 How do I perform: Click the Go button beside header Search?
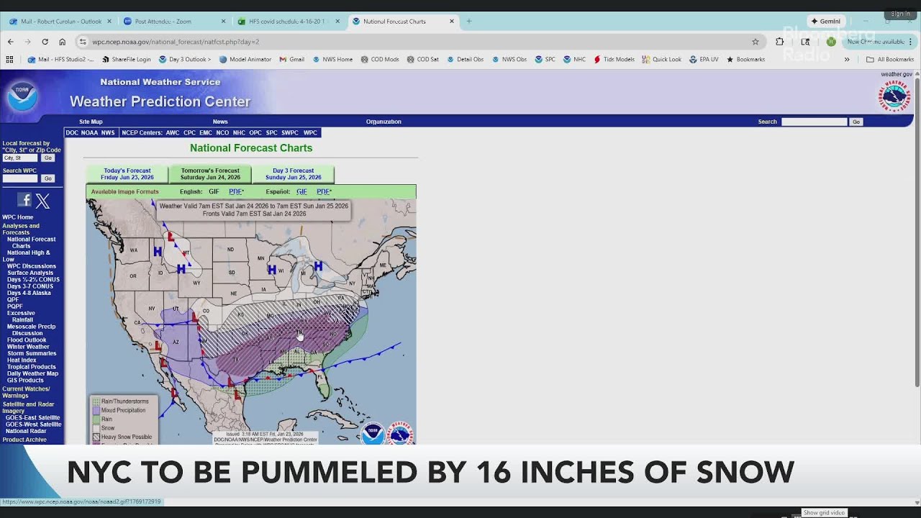click(x=856, y=122)
